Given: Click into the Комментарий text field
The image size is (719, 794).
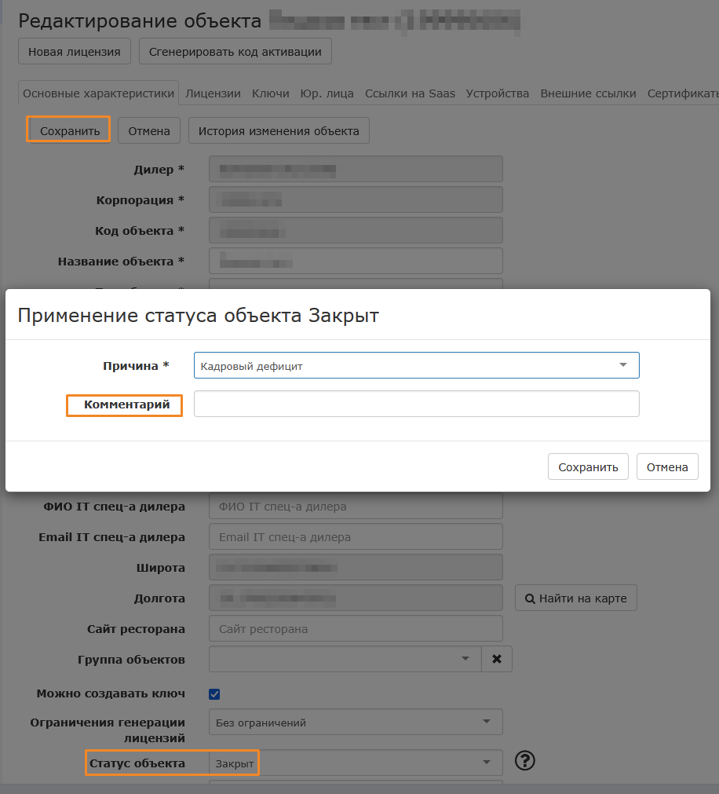Looking at the screenshot, I should click(416, 404).
